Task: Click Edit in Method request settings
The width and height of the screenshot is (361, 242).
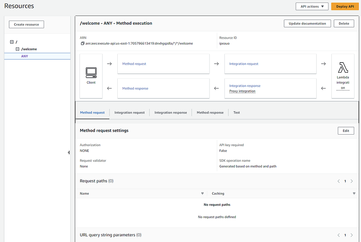Action: (x=346, y=131)
